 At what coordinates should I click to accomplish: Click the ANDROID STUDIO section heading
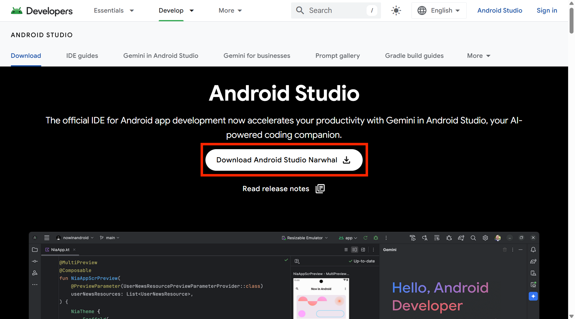[x=42, y=35]
